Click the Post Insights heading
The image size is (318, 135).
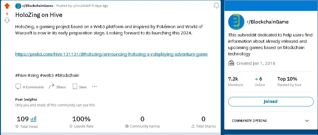[26, 99]
